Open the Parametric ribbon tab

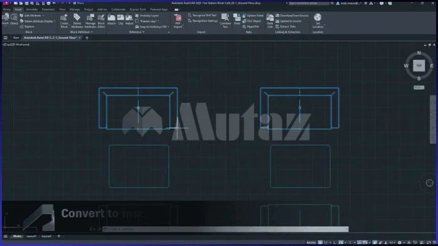(x=48, y=9)
